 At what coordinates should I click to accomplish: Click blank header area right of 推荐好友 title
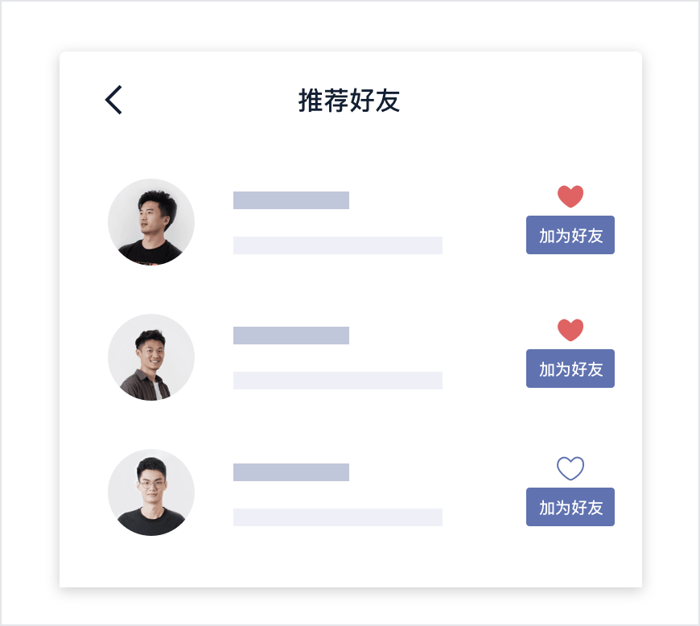click(518, 100)
